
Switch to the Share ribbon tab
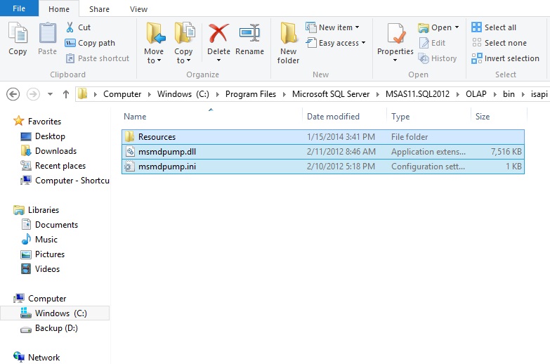pyautogui.click(x=99, y=9)
